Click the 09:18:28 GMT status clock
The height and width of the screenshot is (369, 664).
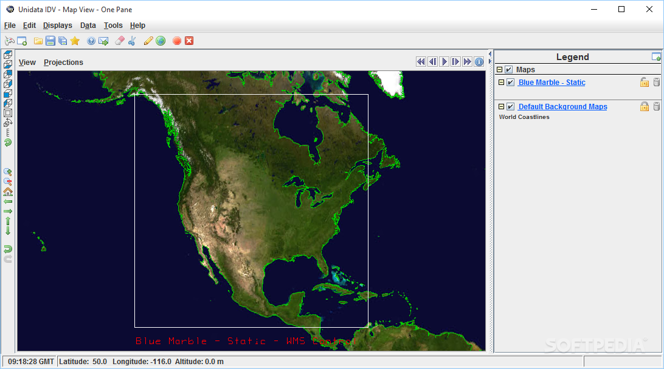[31, 361]
